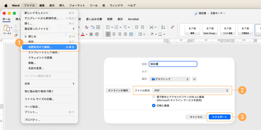This screenshot has width=261, height=130.
Task: Click the Sort A-Z icon
Action: (x=163, y=27)
